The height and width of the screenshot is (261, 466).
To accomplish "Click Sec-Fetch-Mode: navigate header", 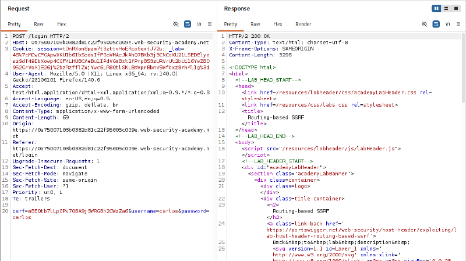I will pos(50,174).
